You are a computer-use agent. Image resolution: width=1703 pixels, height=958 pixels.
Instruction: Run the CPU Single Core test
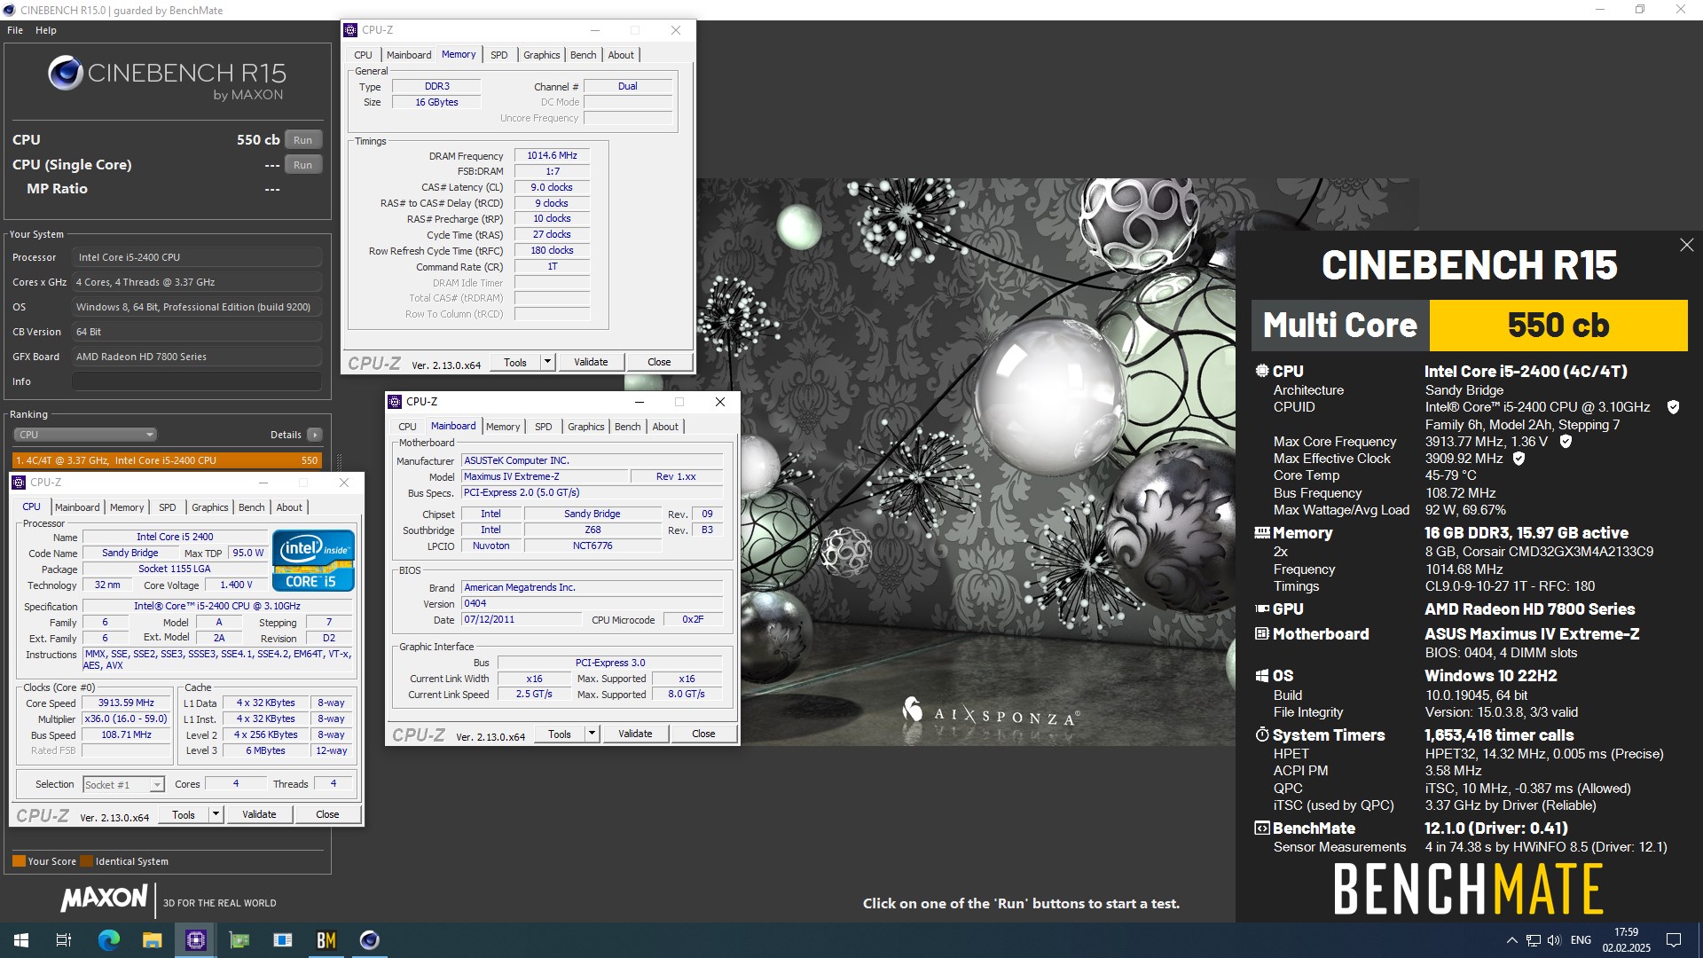[302, 165]
